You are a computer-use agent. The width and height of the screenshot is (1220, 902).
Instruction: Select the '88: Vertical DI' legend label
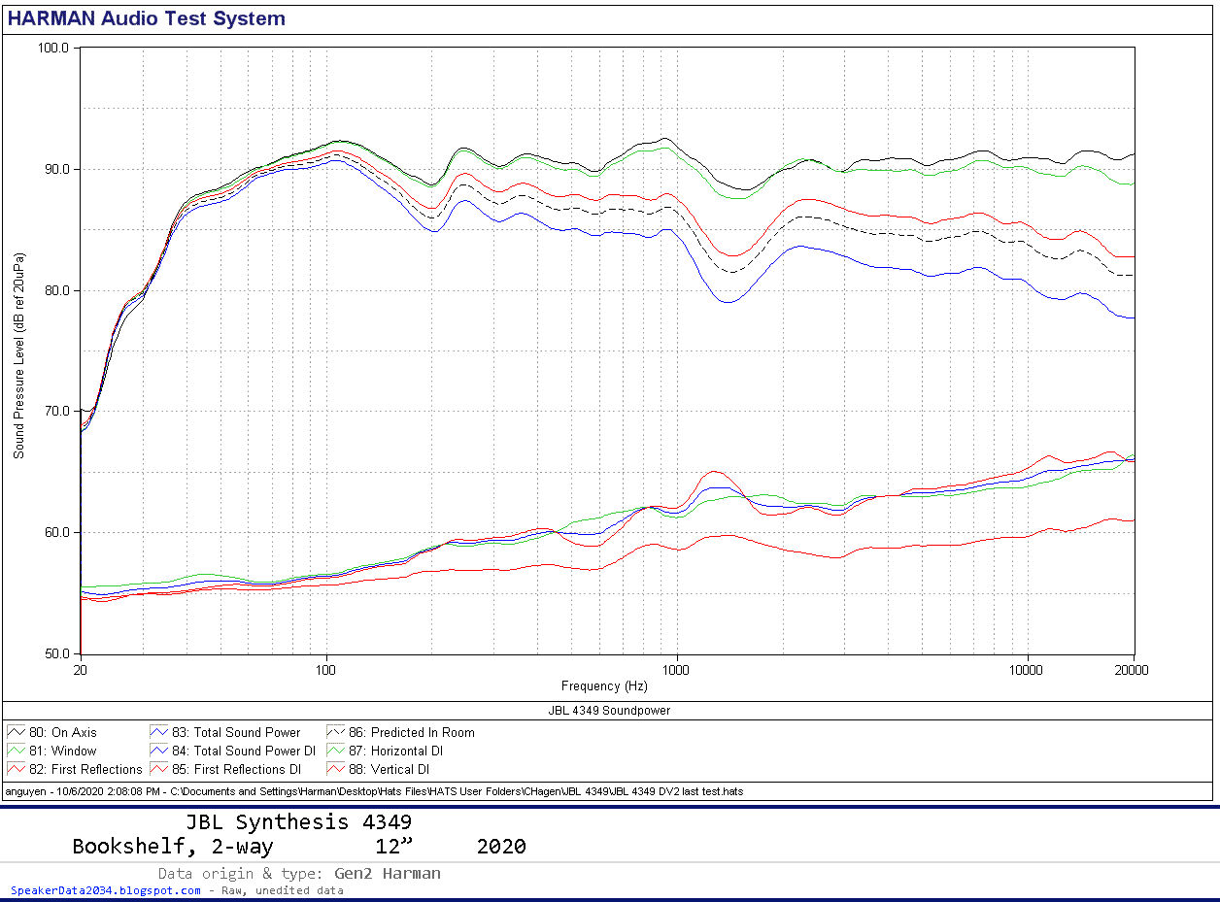(390, 769)
